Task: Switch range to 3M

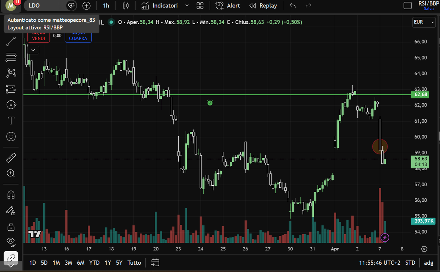Action: (x=68, y=263)
